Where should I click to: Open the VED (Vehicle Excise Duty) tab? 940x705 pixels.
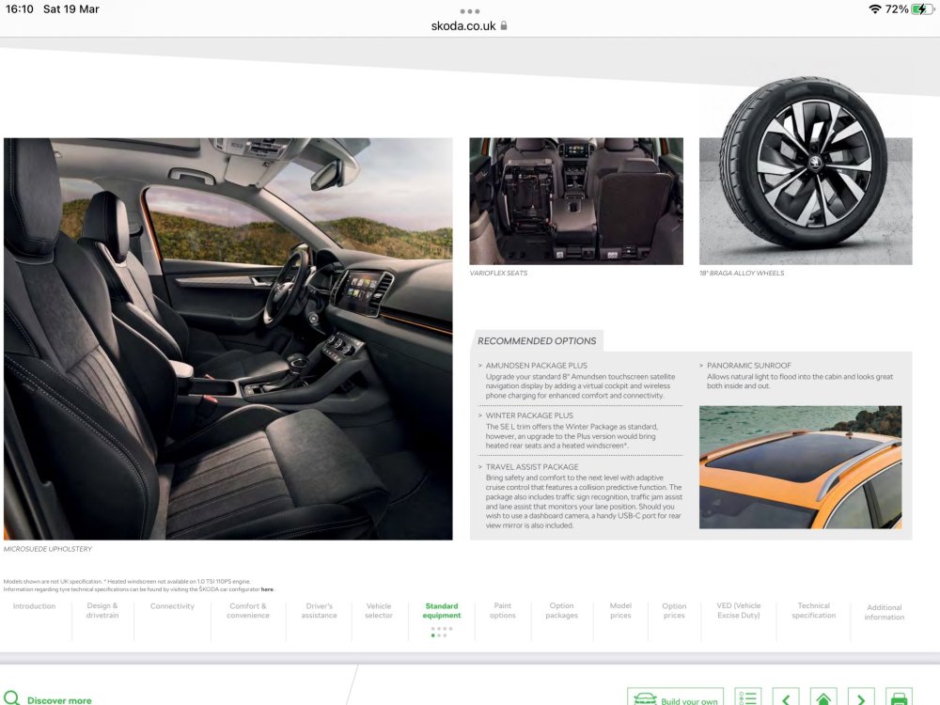coord(739,610)
